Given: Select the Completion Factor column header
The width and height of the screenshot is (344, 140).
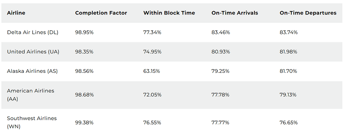Looking at the screenshot, I should point(101,13).
